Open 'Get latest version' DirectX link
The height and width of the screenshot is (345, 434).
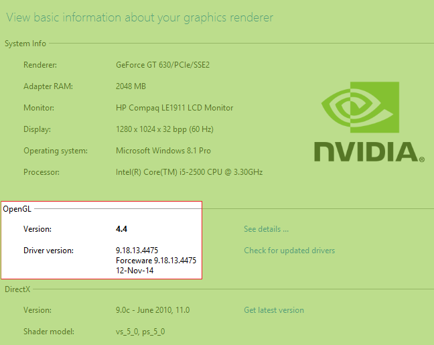point(274,310)
